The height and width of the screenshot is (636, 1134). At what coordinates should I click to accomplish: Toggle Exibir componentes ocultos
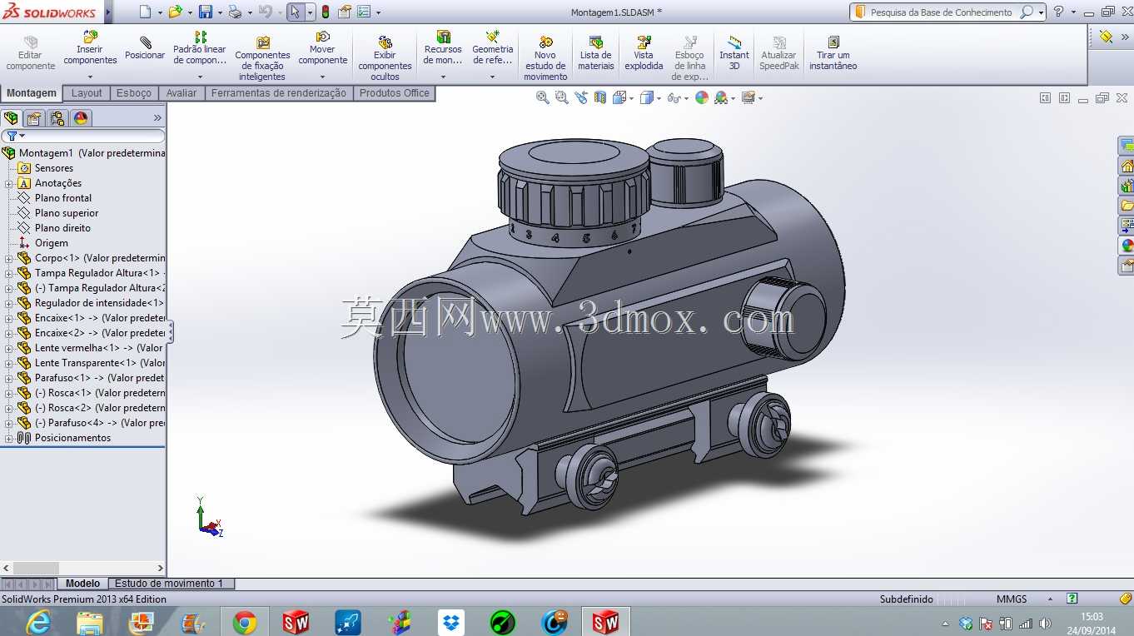pyautogui.click(x=385, y=57)
